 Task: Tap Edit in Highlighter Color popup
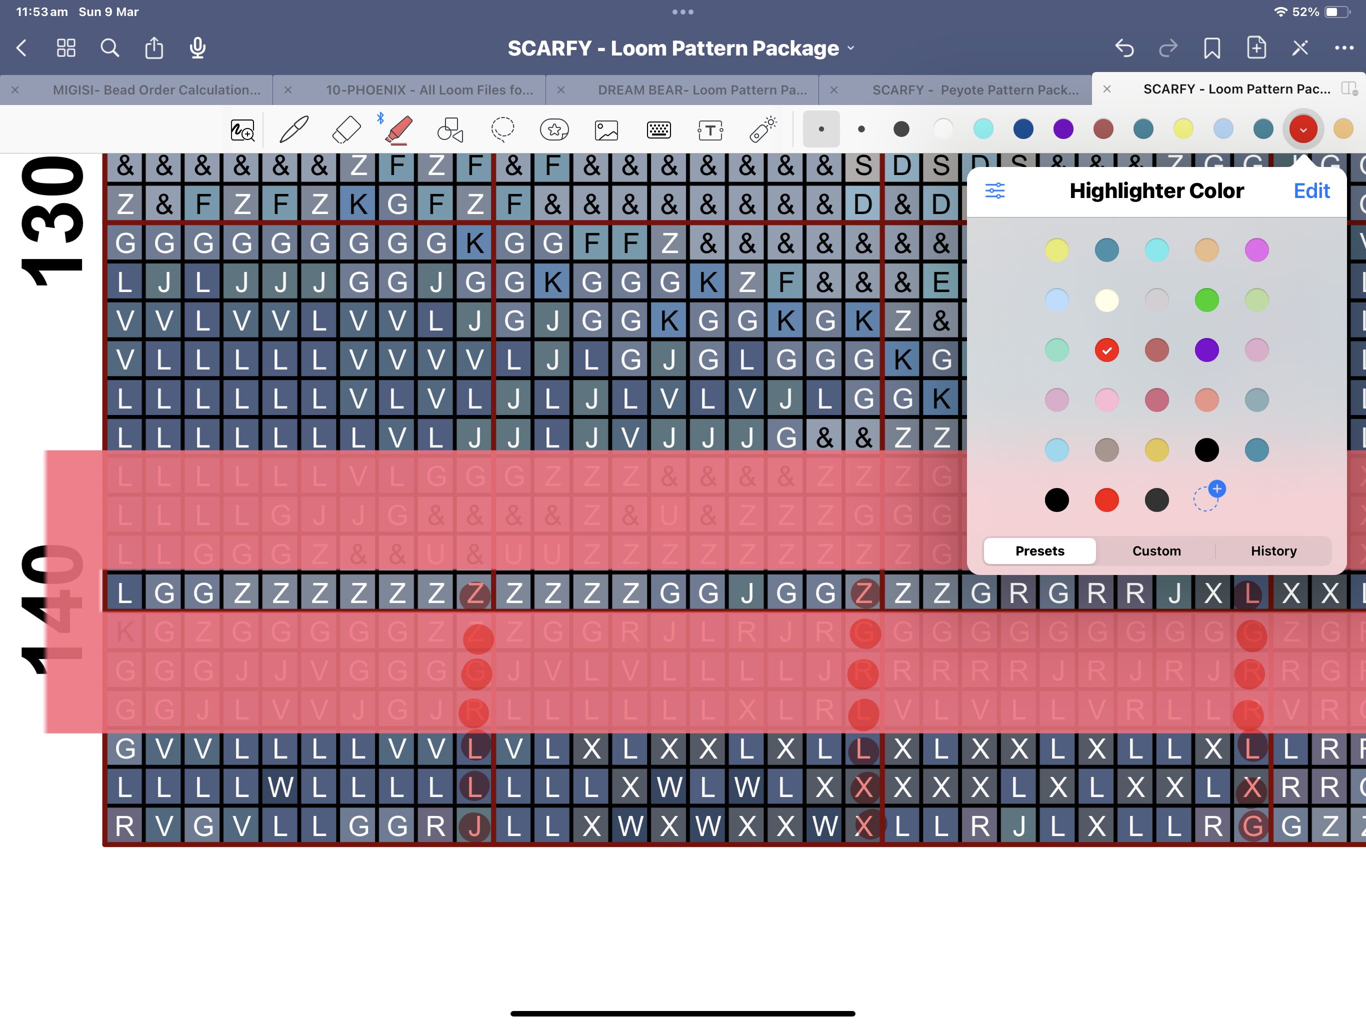[x=1311, y=191]
